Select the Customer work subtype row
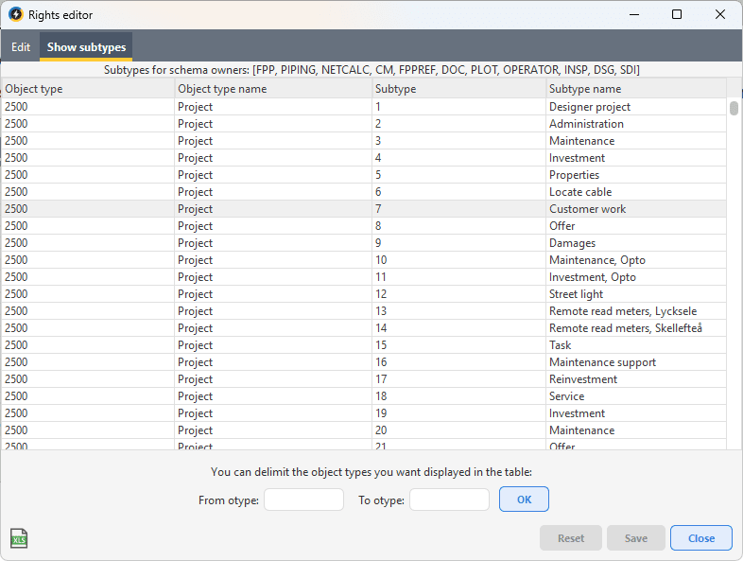The image size is (743, 561). (x=587, y=209)
